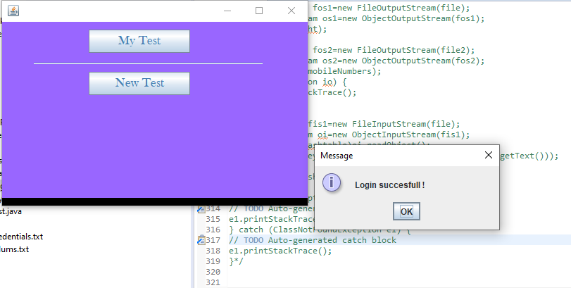The image size is (571, 288).
Task: Select line number 321 in editor
Action: pyautogui.click(x=213, y=282)
